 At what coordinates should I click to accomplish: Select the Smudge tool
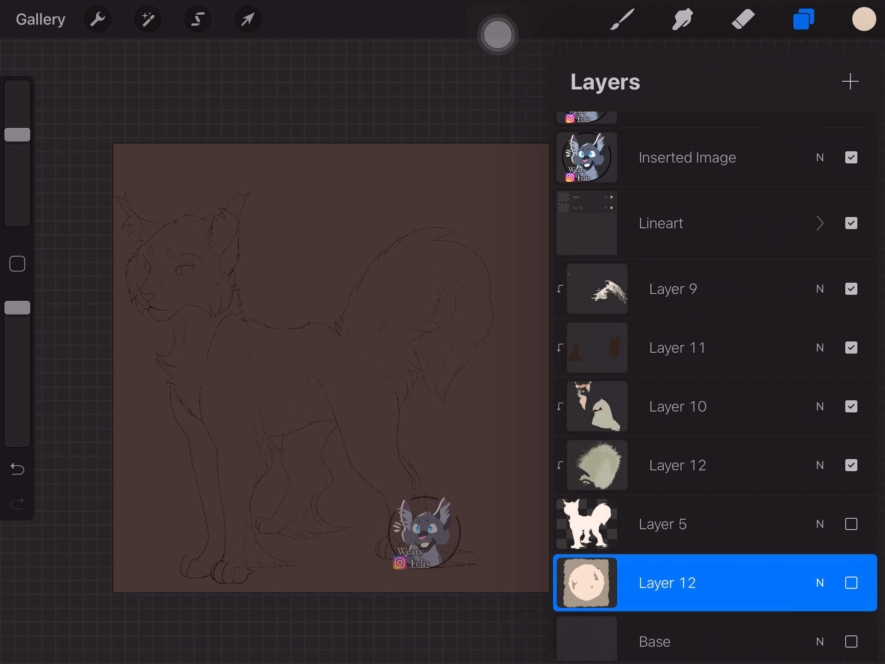683,19
